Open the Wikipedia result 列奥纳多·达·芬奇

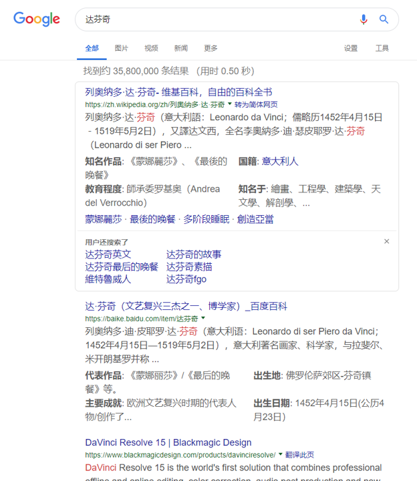tap(178, 92)
